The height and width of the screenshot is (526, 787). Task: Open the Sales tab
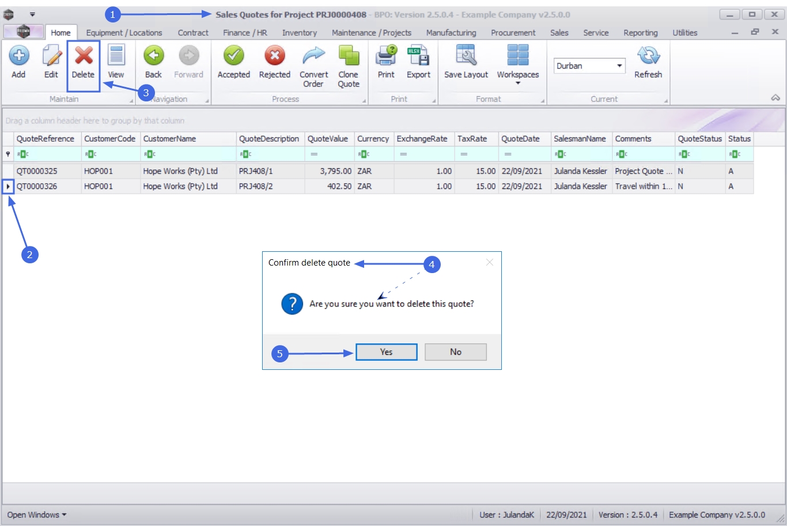(x=559, y=33)
